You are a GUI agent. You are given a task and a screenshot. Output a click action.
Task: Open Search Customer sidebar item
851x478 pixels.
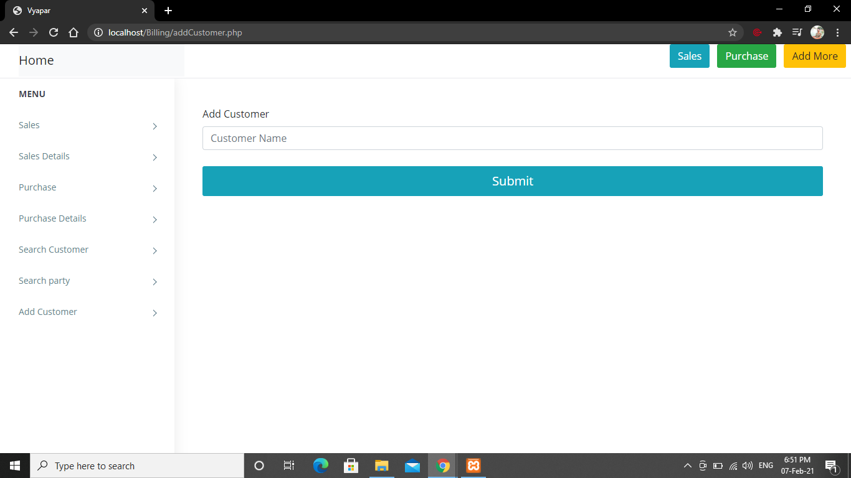pyautogui.click(x=54, y=250)
